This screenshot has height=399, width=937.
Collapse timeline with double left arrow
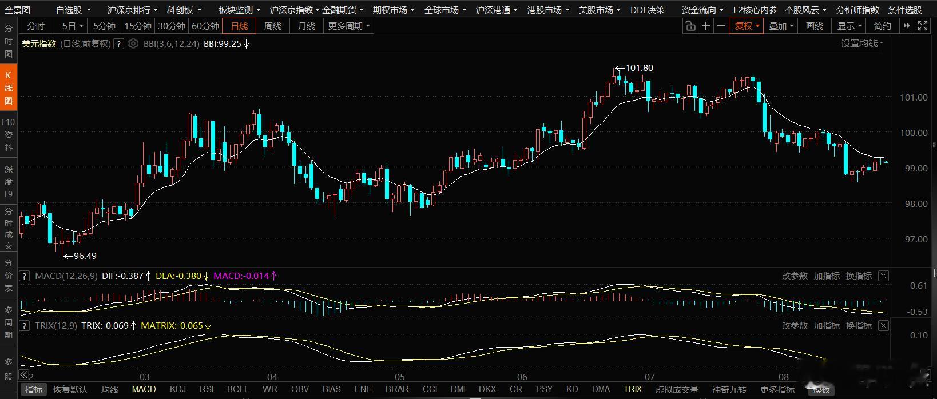coord(24,375)
